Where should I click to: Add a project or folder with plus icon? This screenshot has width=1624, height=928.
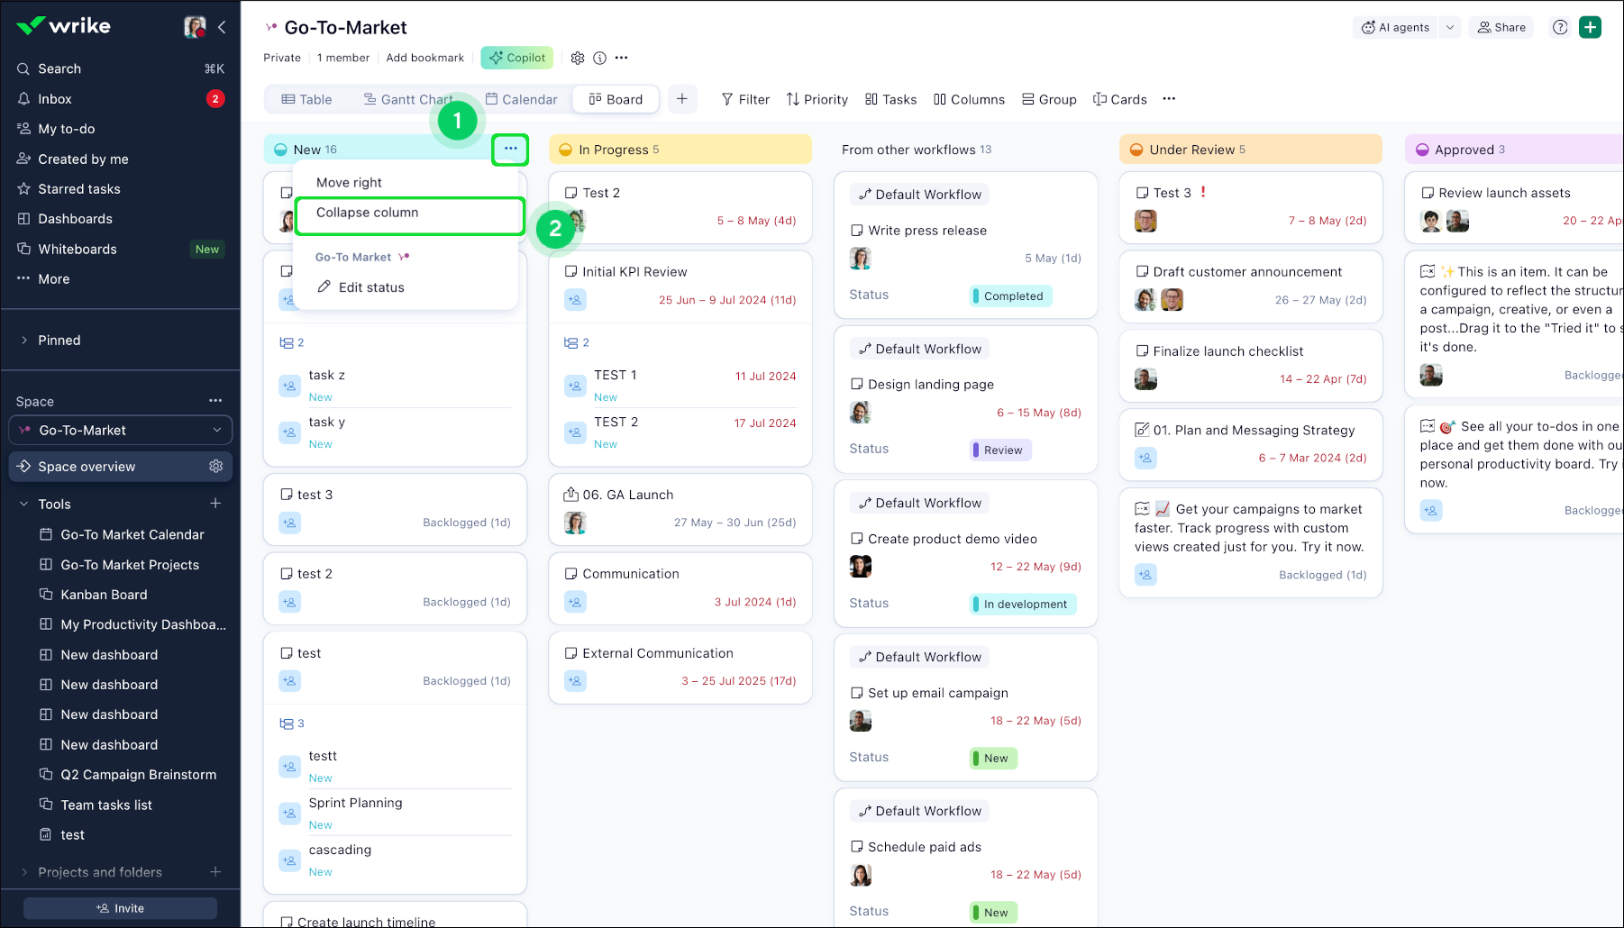click(215, 871)
